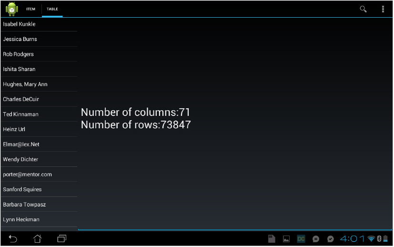Tap the Number of rows:73847 text
The image size is (394, 247).
click(136, 125)
